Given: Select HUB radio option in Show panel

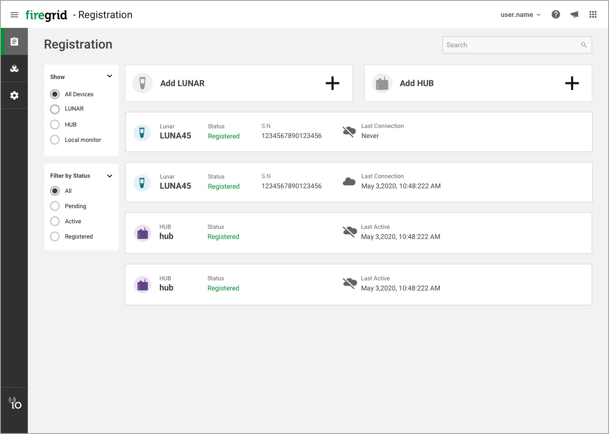Looking at the screenshot, I should pyautogui.click(x=55, y=125).
